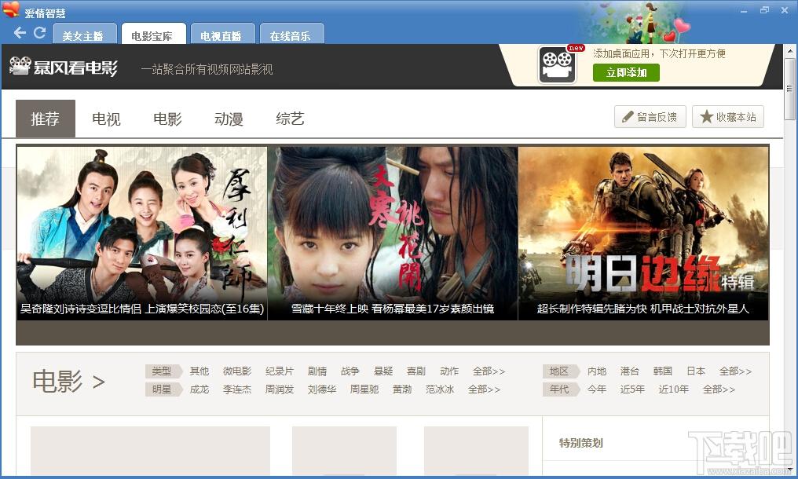This screenshot has height=479, width=798.
Task: Filter by region 内地
Action: tap(596, 371)
